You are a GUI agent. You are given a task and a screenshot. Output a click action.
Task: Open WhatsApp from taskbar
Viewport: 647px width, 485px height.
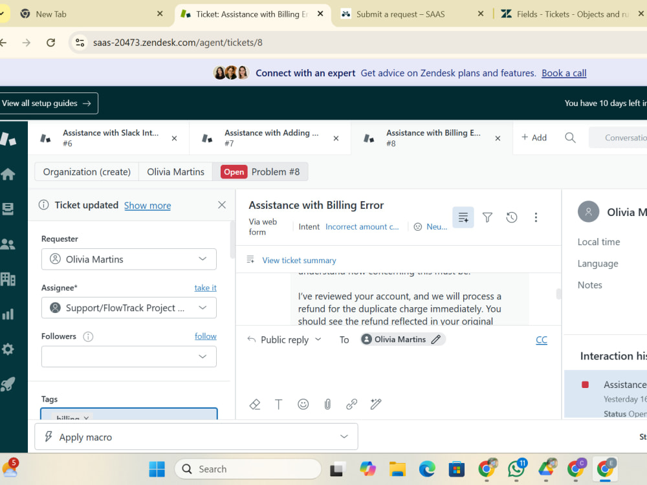[x=516, y=469]
